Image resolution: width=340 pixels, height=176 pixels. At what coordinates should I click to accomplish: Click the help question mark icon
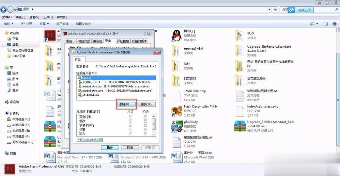click(334, 24)
